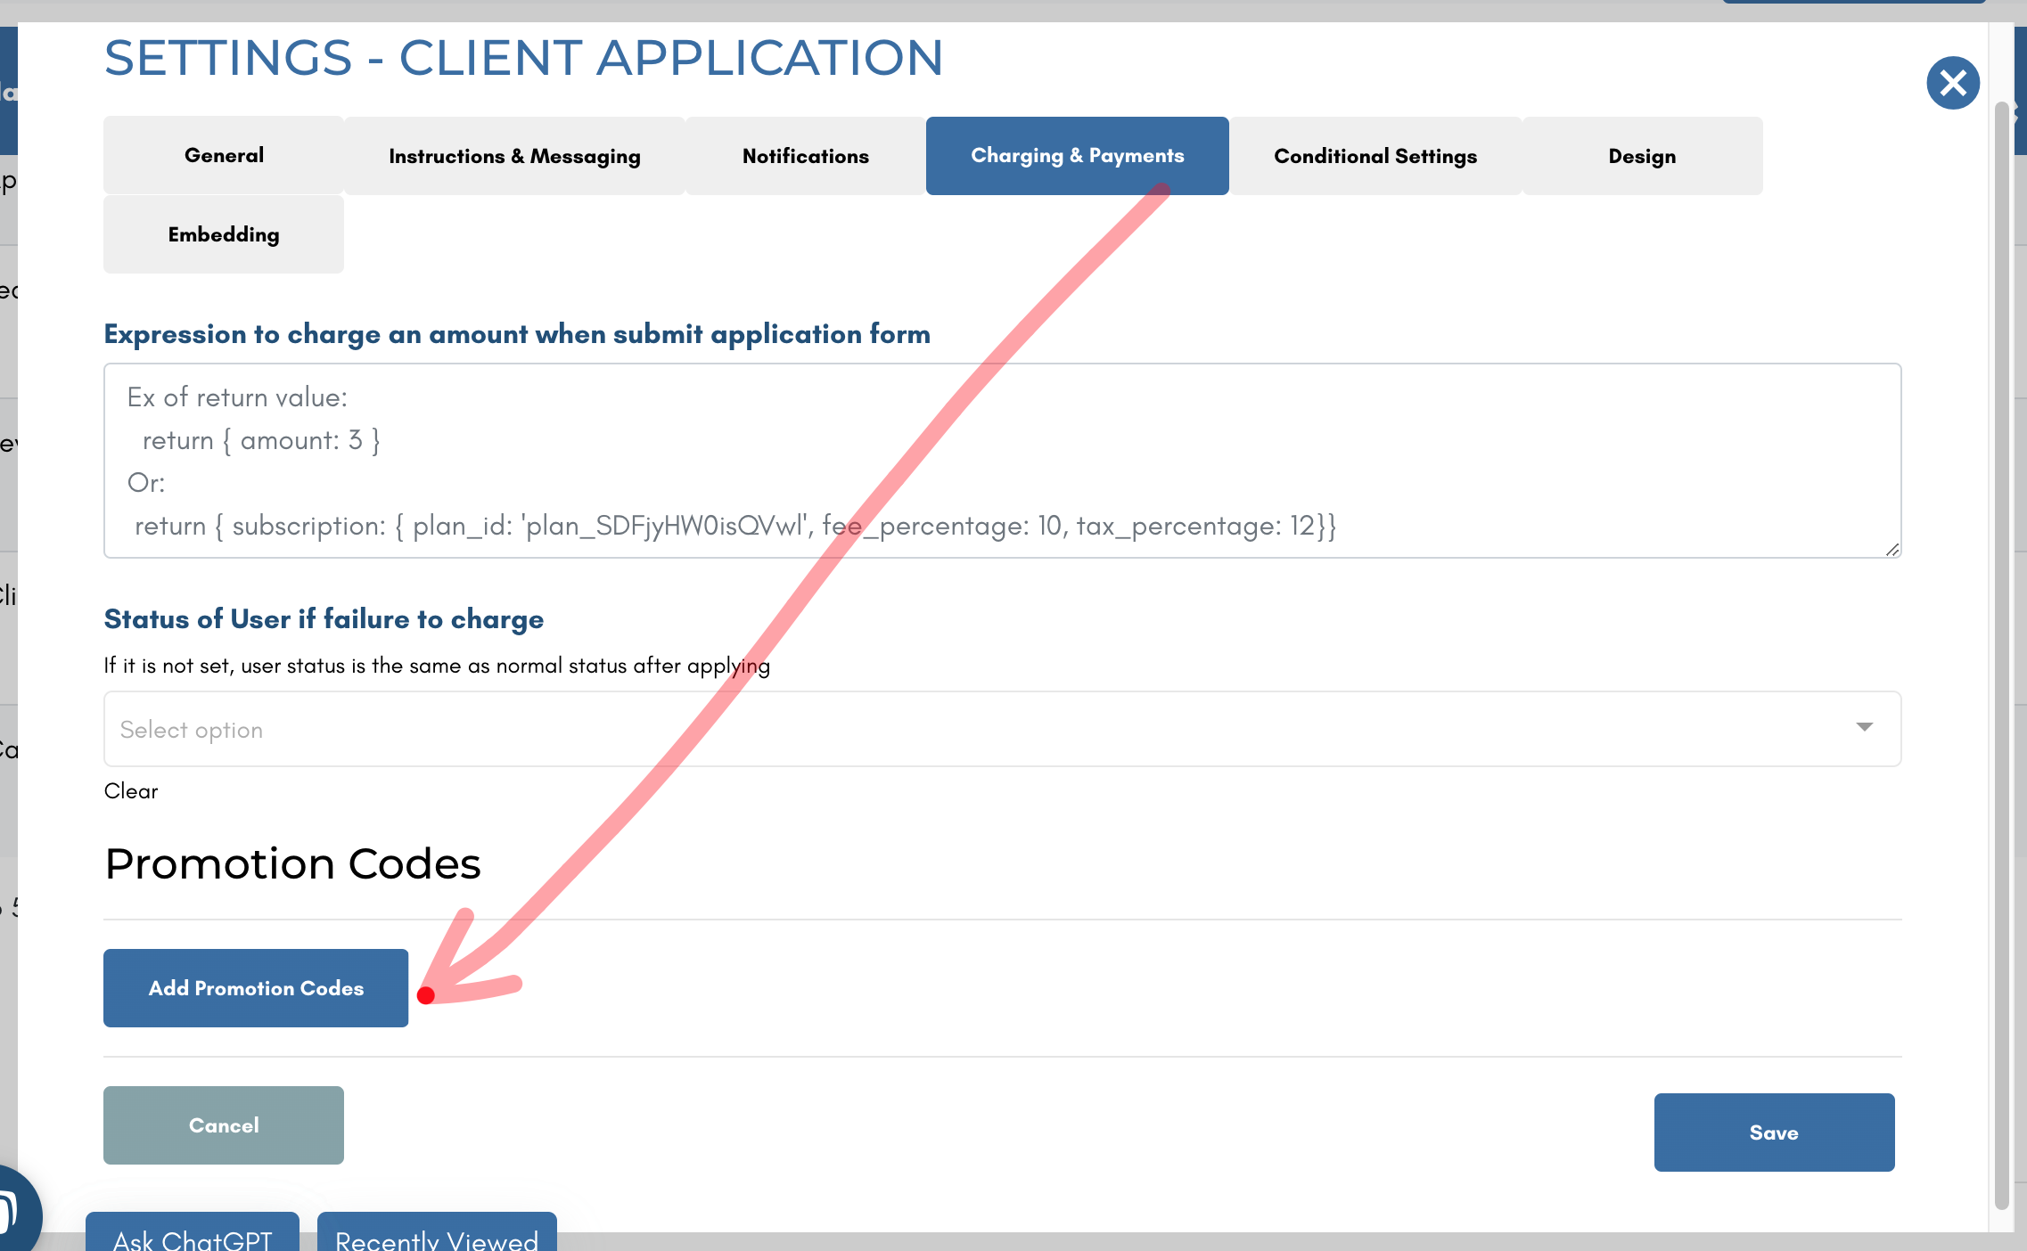Open the status dropdown using its chevron arrow
The image size is (2027, 1251).
coord(1864,729)
